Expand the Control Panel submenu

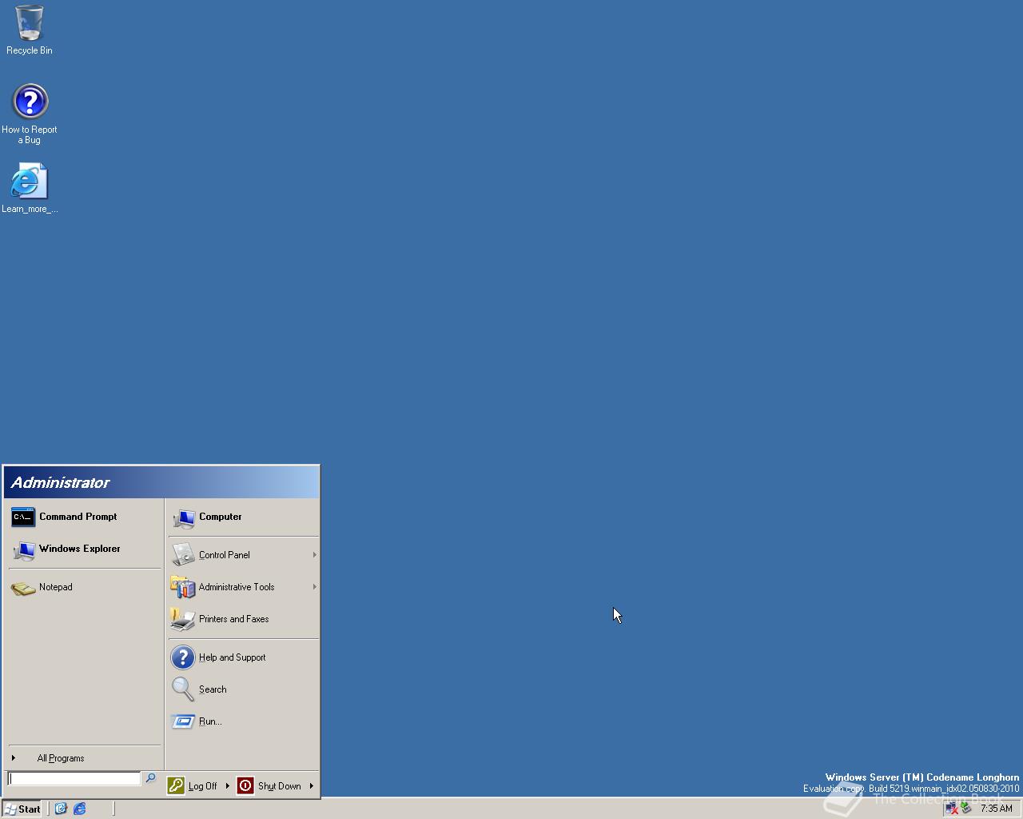pyautogui.click(x=243, y=555)
